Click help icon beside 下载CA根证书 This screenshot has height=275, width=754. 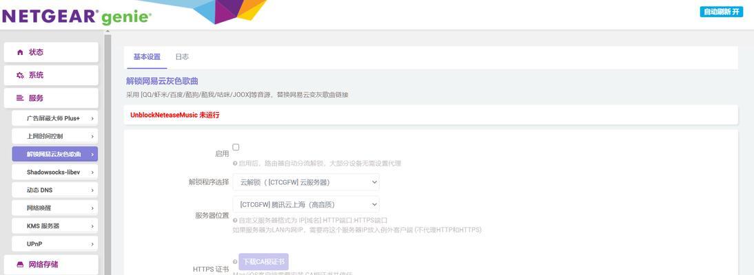tap(235, 261)
